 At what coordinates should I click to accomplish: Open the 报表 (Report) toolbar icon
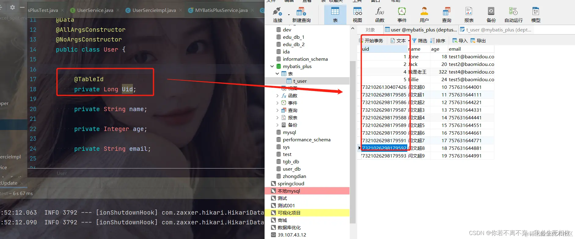(469, 15)
